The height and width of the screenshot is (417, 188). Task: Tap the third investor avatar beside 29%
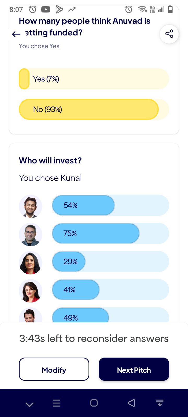[x=31, y=262]
